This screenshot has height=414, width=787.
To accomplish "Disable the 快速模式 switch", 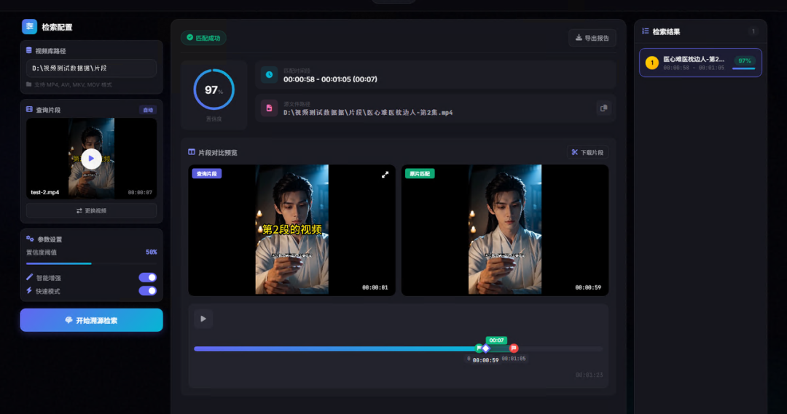I will 147,291.
